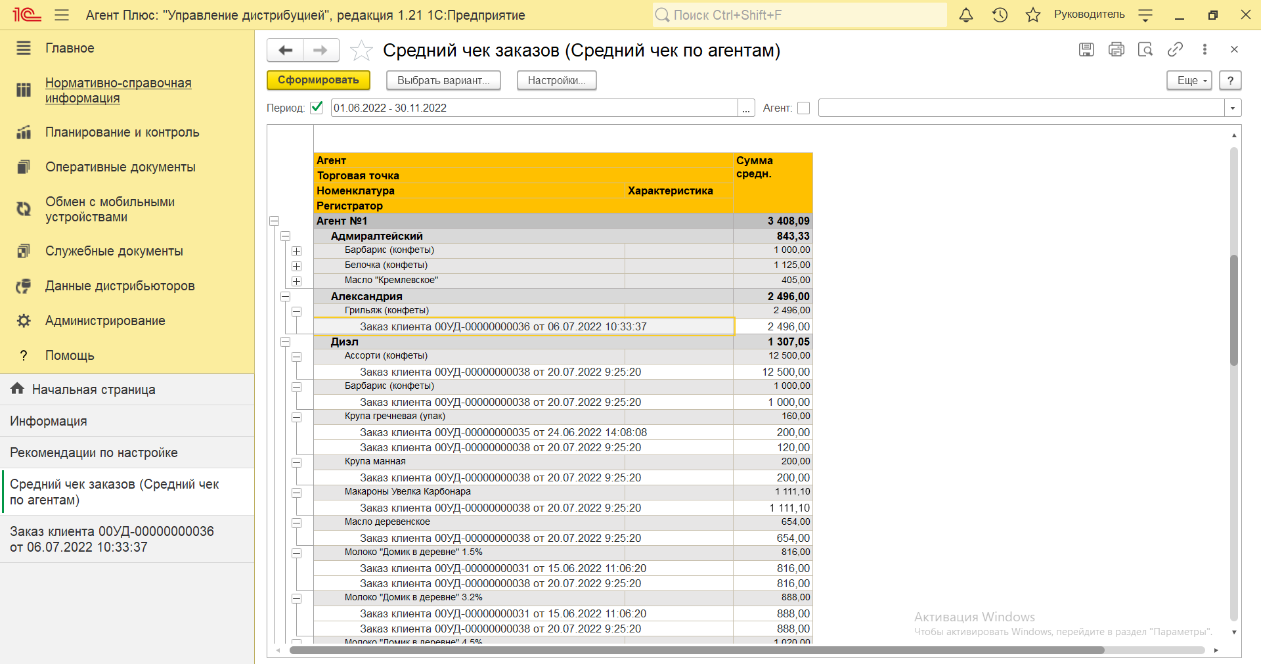Viewport: 1261px width, 664px height.
Task: Click the Сформировать button
Action: (319, 80)
